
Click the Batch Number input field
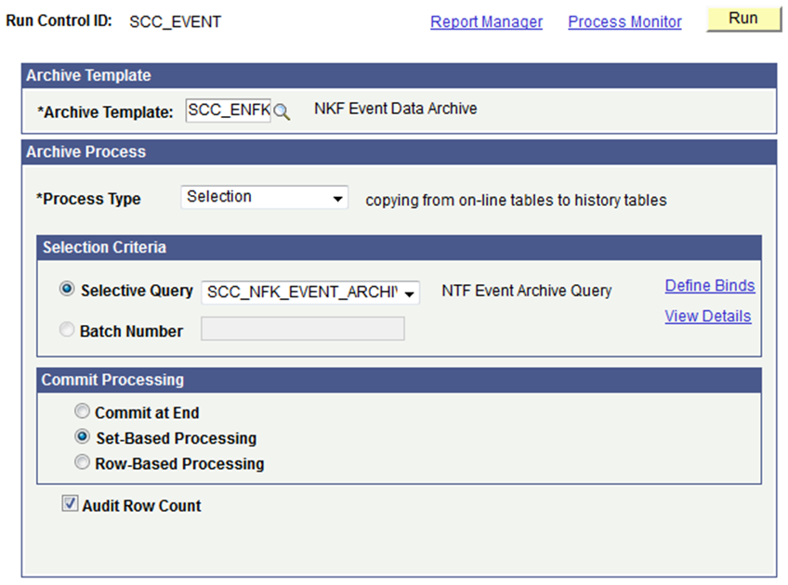pyautogui.click(x=302, y=329)
